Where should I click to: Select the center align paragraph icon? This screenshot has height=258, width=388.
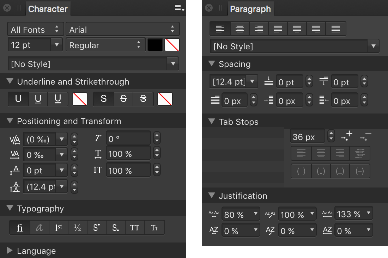(240, 29)
